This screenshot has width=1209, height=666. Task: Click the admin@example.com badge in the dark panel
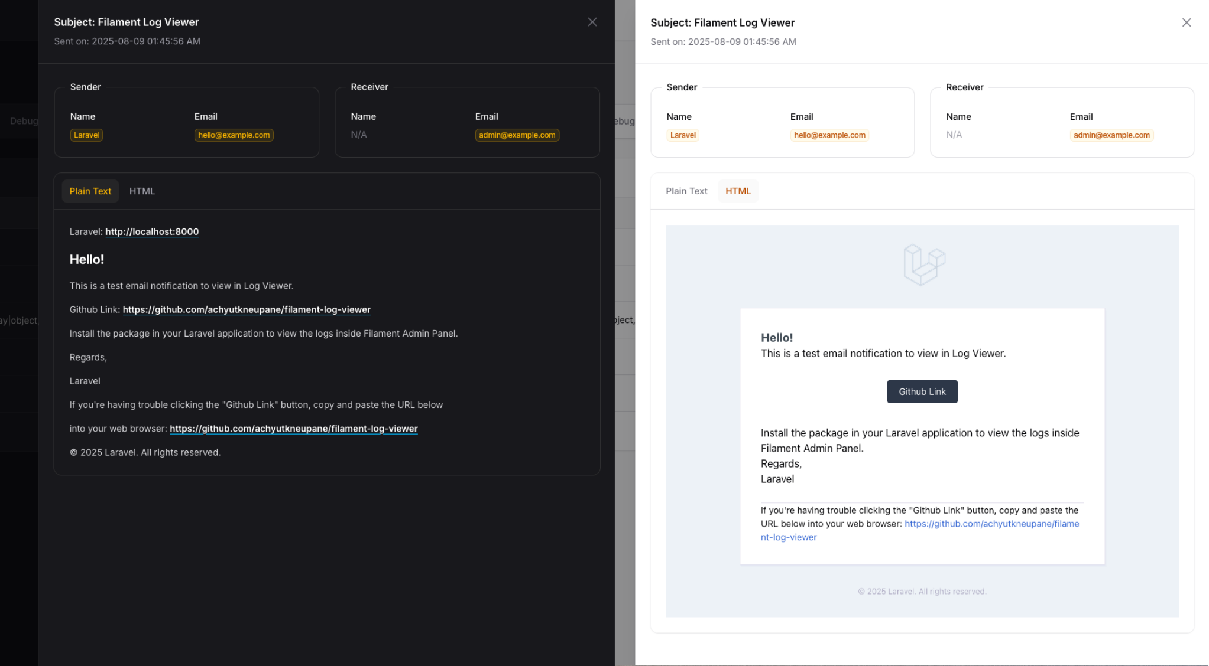(x=517, y=135)
